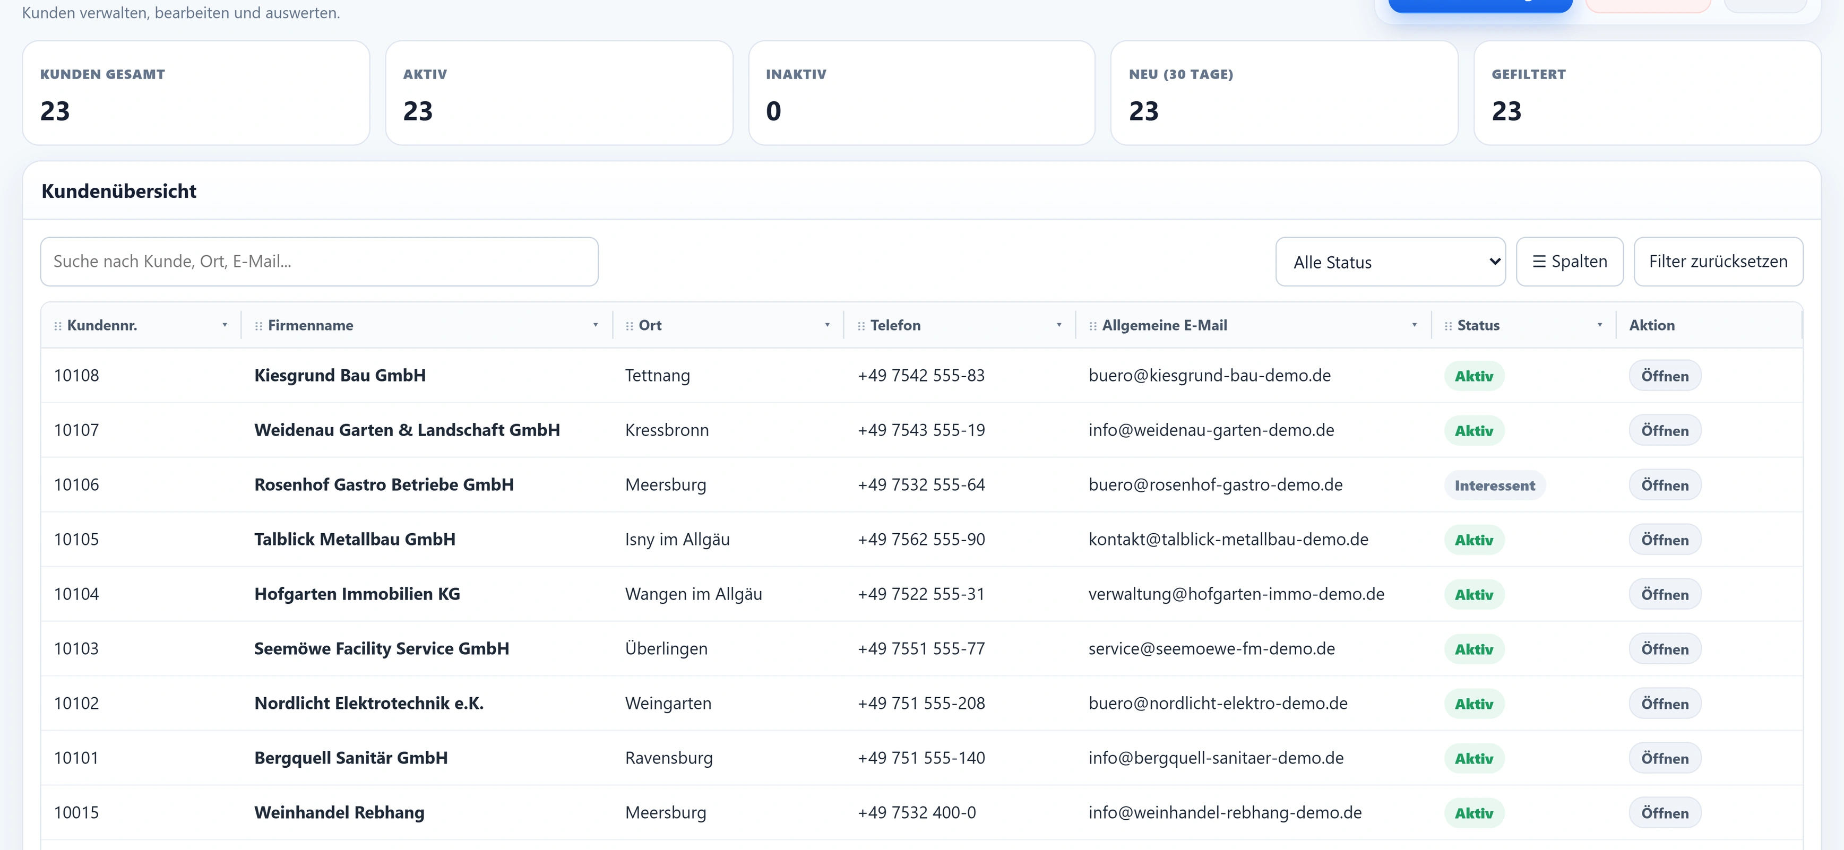This screenshot has height=850, width=1844.
Task: Click the Kundenübersicht heading
Action: [119, 191]
